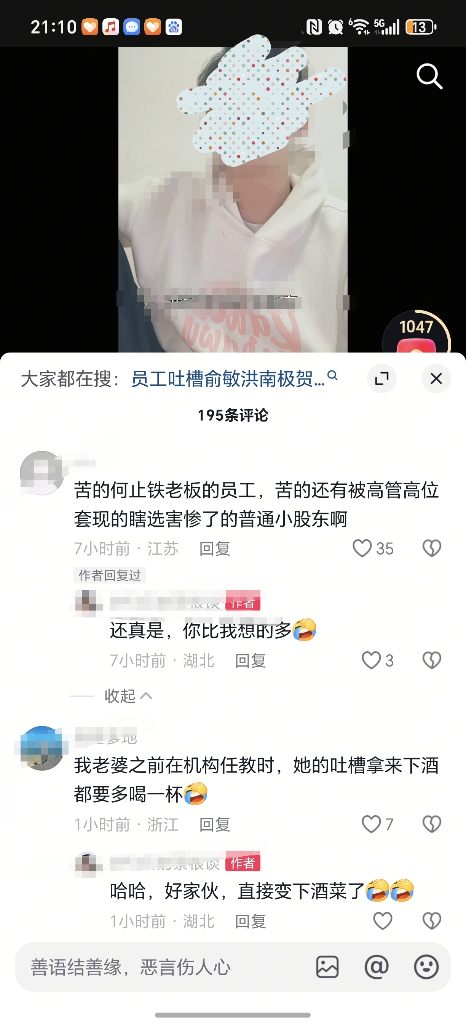The image size is (466, 1029).
Task: Expand comments panel to full screen
Action: click(382, 378)
